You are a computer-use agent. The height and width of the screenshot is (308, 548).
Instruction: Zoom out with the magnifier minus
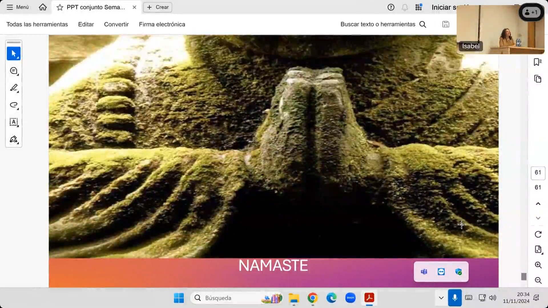[538, 280]
